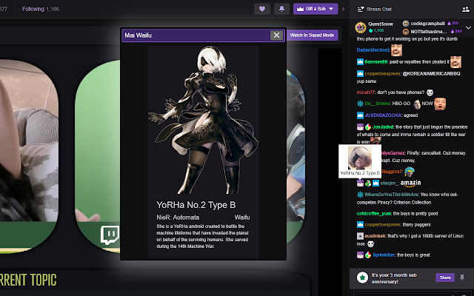Image resolution: width=474 pixels, height=296 pixels.
Task: Click the "1,100" gift count under QuestSnow
Action: [377, 30]
